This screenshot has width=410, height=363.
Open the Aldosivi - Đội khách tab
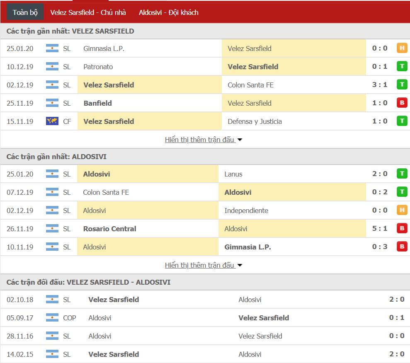[x=168, y=12]
